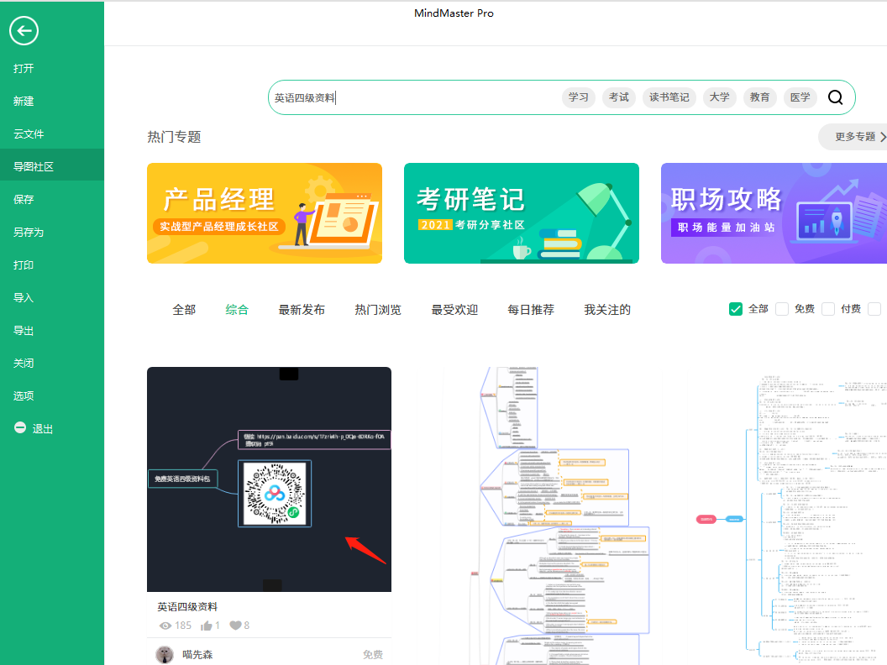Expand 更多专题 topics

[855, 137]
